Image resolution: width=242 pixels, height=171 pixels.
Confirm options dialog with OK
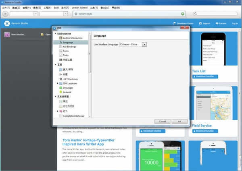point(179,122)
